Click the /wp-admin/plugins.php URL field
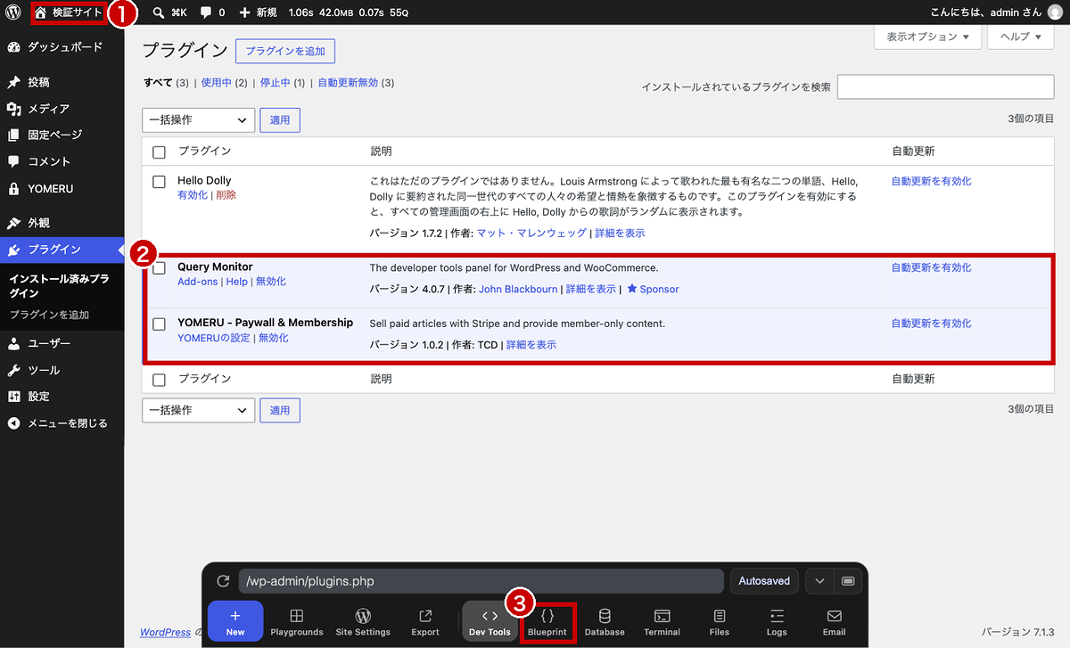The width and height of the screenshot is (1070, 648). coord(481,581)
